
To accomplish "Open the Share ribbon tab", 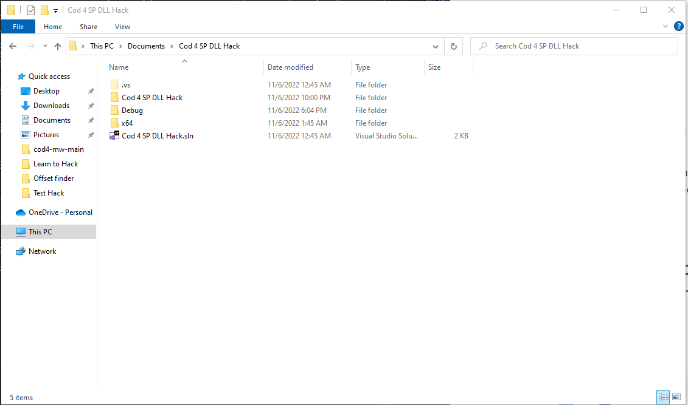I will click(88, 27).
